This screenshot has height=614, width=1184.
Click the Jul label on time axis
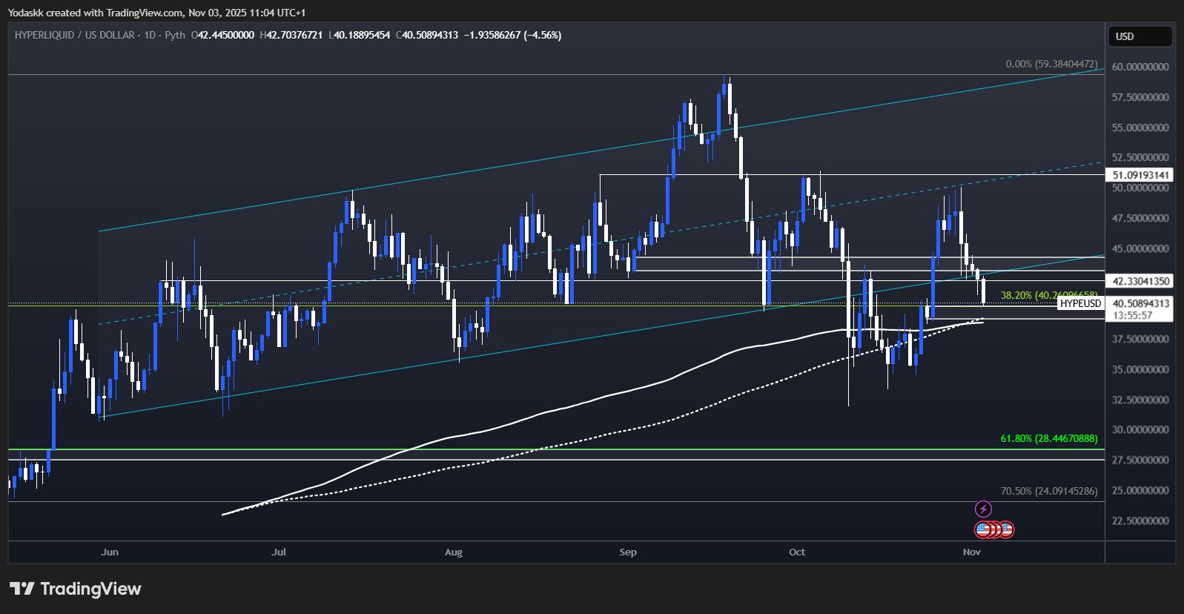coord(279,552)
